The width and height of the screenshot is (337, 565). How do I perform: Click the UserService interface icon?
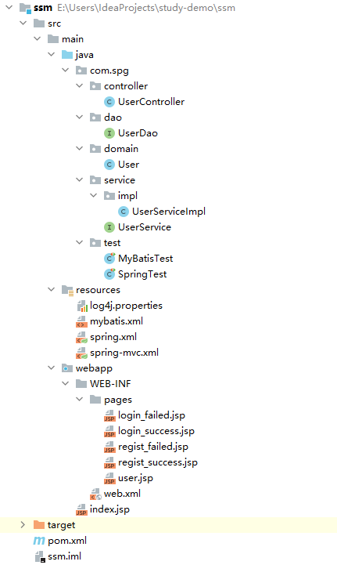click(109, 227)
